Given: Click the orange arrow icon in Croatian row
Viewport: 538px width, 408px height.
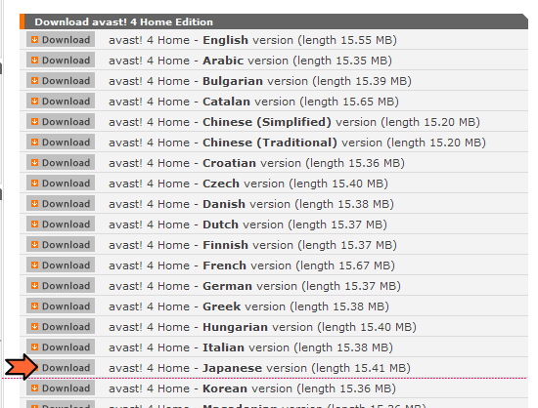Looking at the screenshot, I should click(x=34, y=163).
